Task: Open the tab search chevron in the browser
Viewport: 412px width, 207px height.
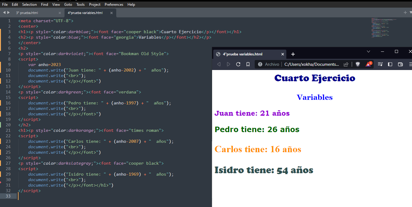Action: tap(368, 51)
